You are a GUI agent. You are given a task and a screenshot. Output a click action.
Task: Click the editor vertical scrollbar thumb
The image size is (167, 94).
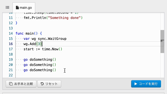162,42
